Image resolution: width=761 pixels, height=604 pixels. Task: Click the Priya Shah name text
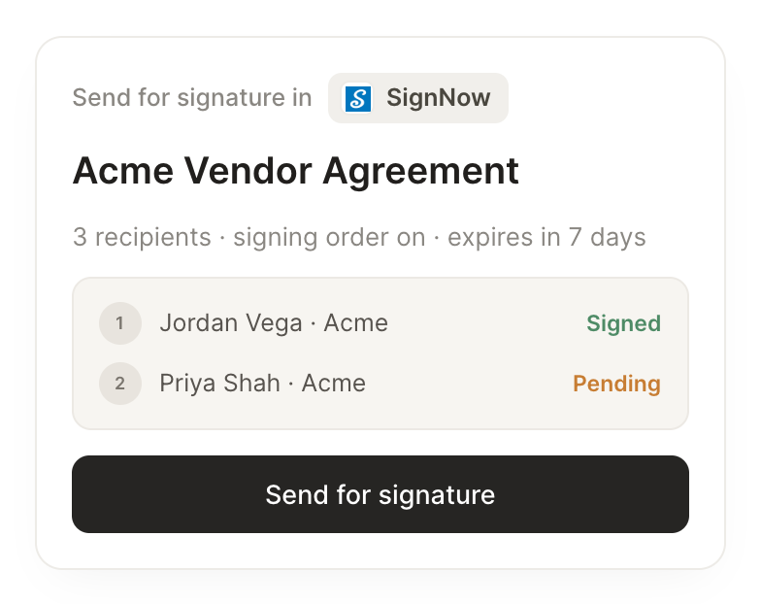219,383
